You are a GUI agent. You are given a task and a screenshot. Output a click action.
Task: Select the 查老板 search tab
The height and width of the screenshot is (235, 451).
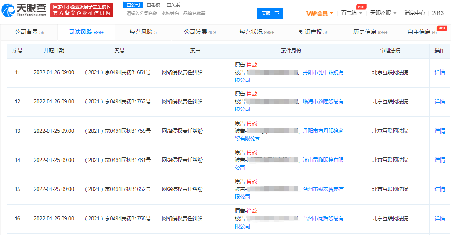153,5
